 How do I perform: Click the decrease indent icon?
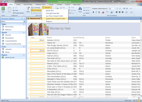[x=124, y=8]
